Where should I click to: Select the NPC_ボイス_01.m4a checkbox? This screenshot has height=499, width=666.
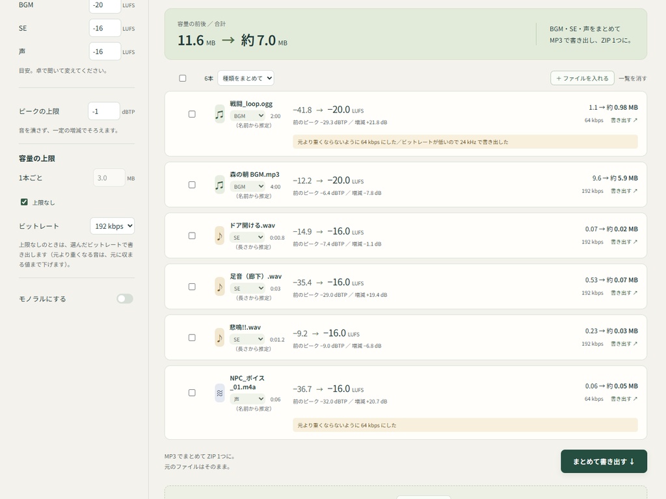coord(192,393)
